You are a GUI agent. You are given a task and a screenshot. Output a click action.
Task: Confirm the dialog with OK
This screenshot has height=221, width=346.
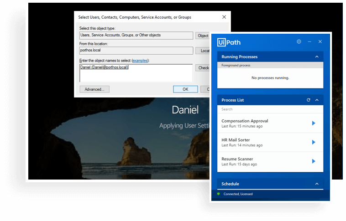click(x=185, y=89)
